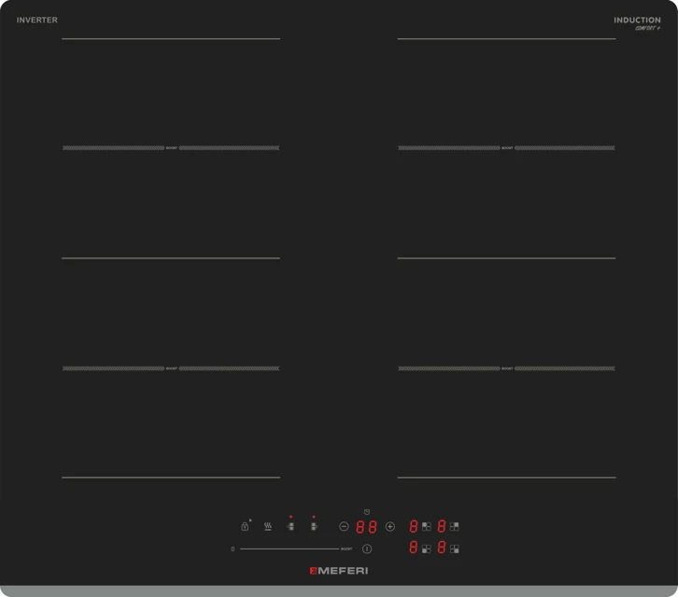Tap the two-digit timer display
This screenshot has height=597, width=678.
[x=367, y=527]
